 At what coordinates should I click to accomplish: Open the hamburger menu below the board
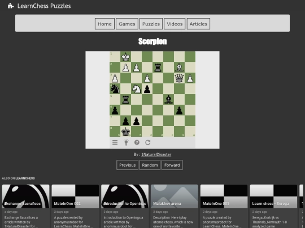[x=115, y=142]
